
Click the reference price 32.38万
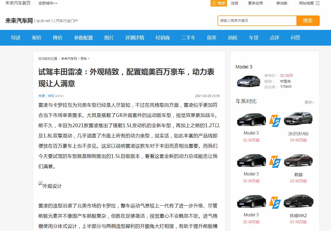pyautogui.click(x=286, y=76)
